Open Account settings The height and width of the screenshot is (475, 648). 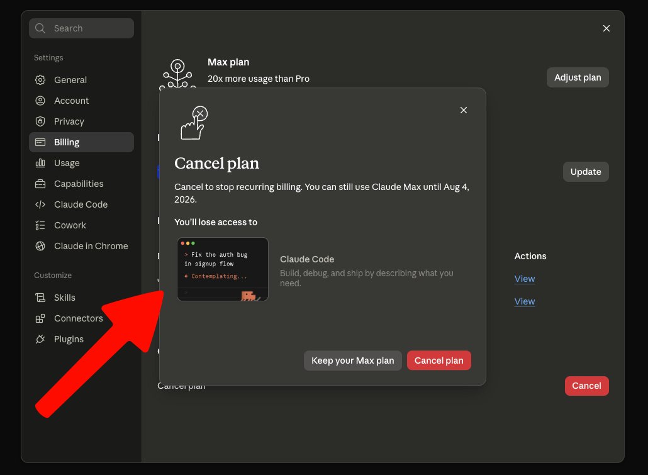[x=81, y=101]
